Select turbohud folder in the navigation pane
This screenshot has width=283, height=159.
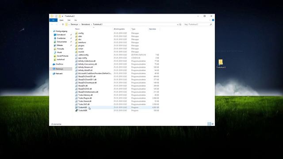click(61, 60)
